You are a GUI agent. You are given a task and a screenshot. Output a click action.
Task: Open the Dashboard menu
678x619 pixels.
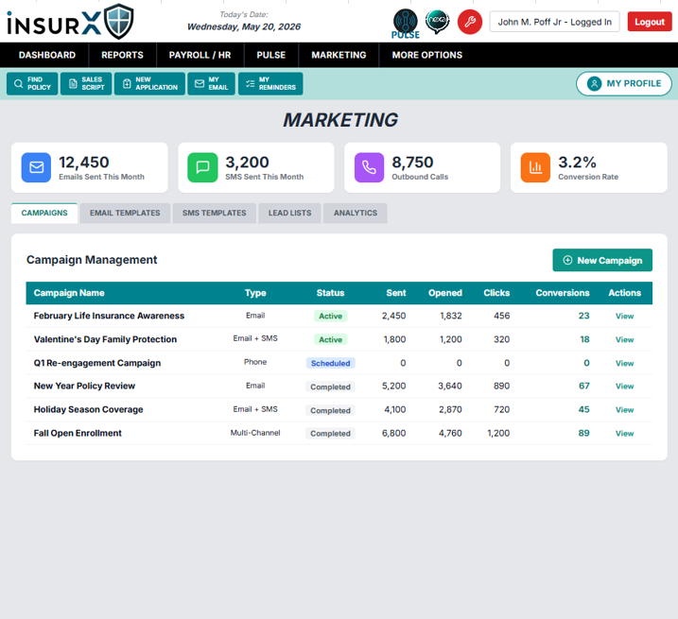point(47,55)
